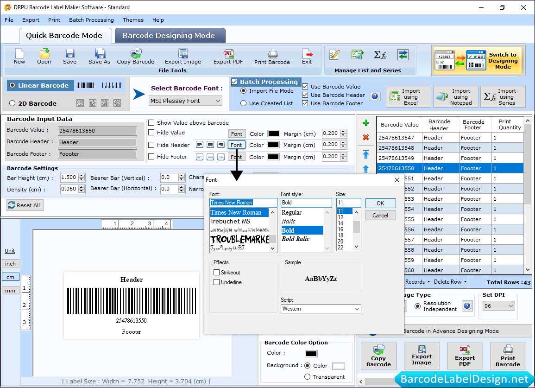Click the Reset All button
Viewport: 535px width, 388px height.
click(x=25, y=205)
